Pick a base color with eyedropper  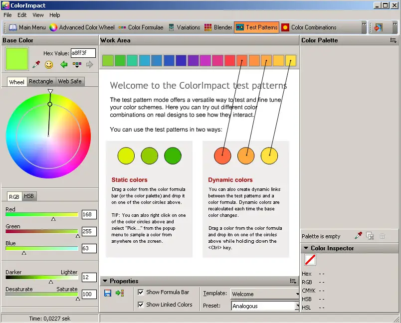pyautogui.click(x=36, y=64)
